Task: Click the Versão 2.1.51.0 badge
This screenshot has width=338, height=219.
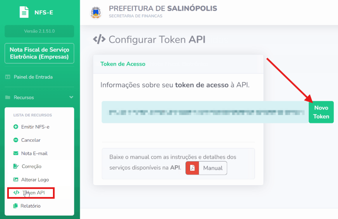Action: click(x=39, y=31)
